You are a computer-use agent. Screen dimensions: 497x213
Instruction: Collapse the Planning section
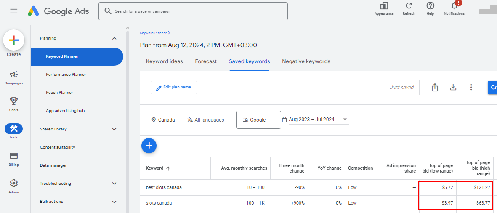pyautogui.click(x=114, y=38)
